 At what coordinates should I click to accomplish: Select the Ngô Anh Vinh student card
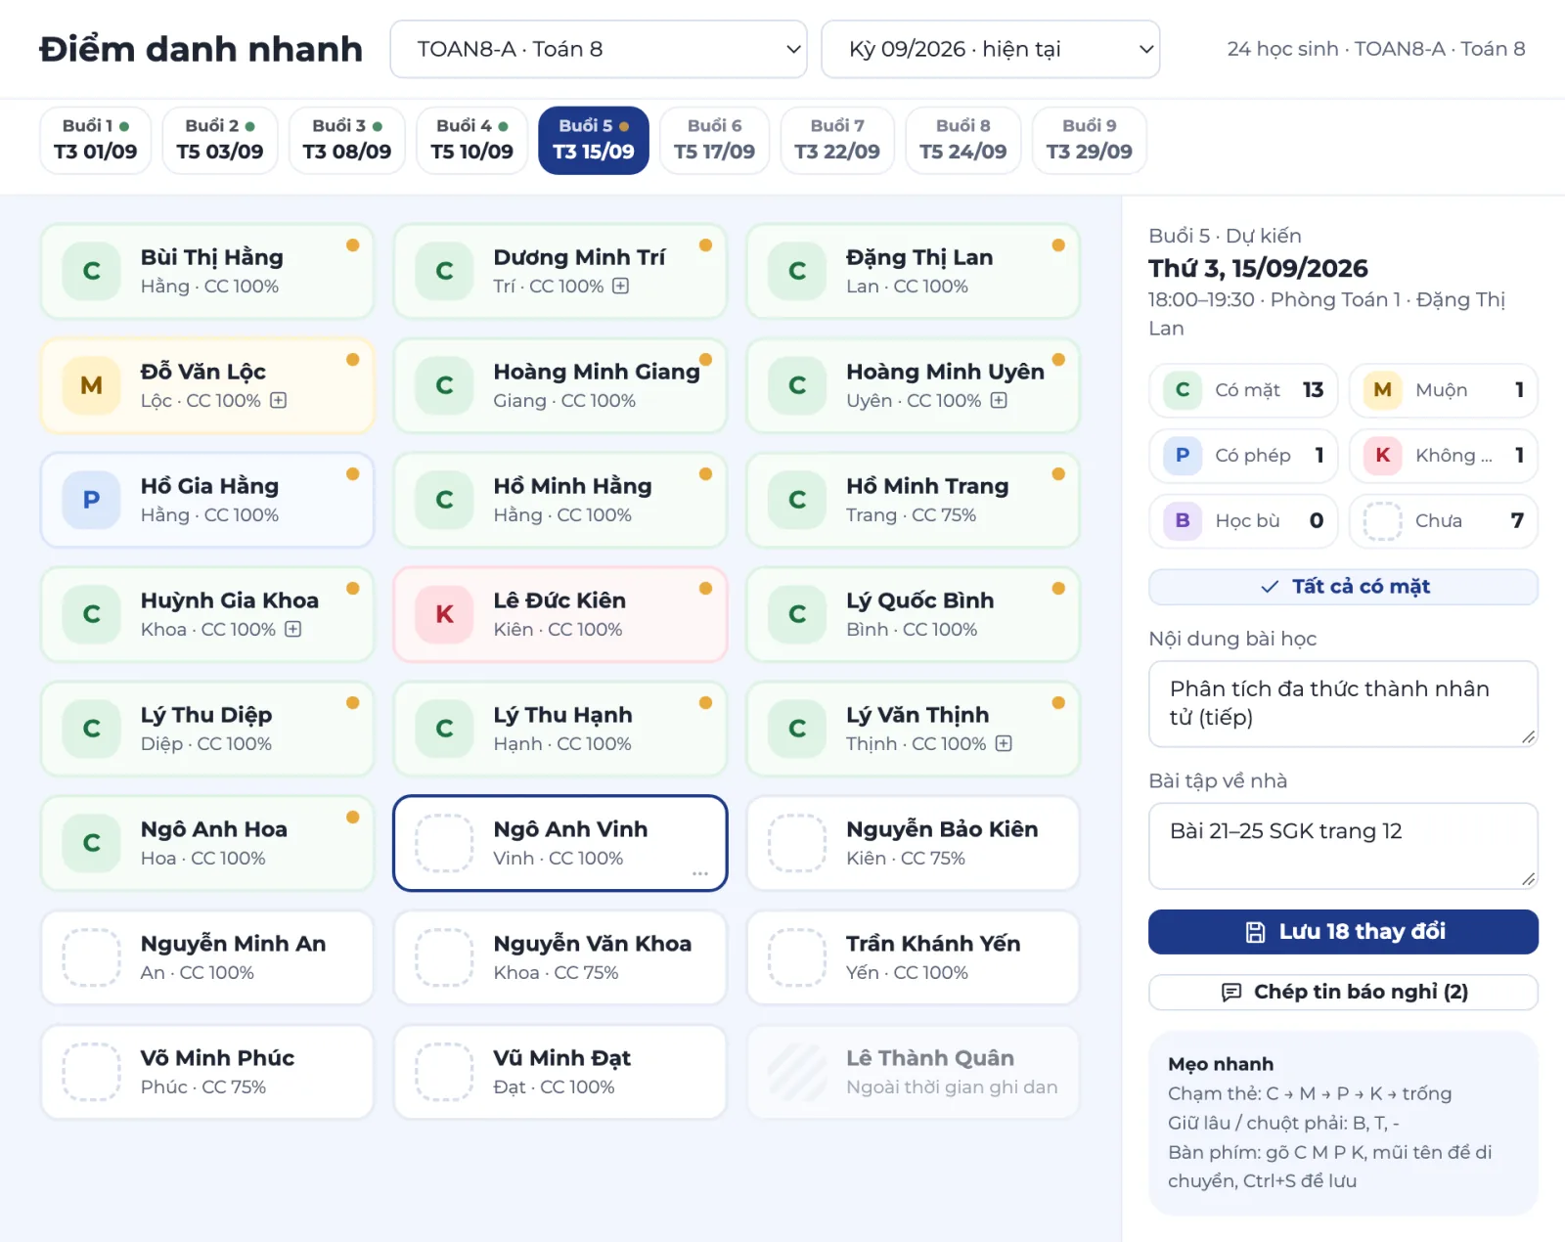(x=560, y=843)
